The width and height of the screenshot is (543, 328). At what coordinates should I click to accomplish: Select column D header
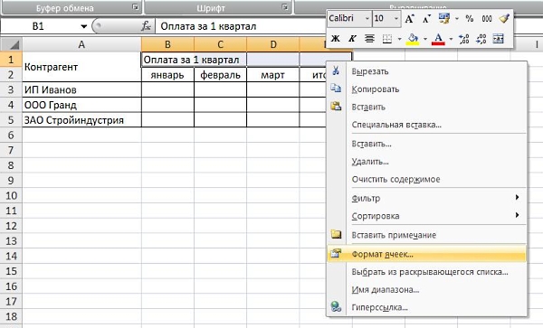click(x=273, y=44)
